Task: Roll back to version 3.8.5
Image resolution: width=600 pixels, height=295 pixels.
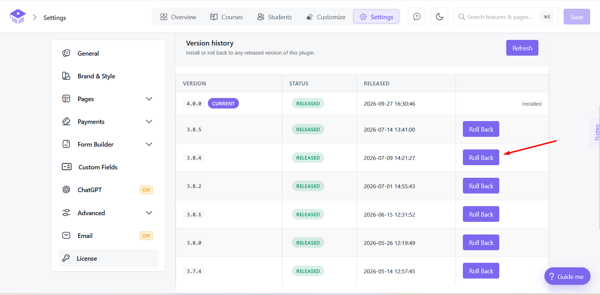Action: [x=481, y=129]
